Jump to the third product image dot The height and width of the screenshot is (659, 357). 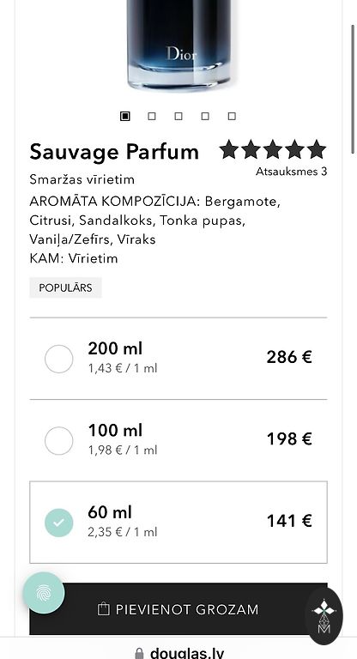point(178,116)
